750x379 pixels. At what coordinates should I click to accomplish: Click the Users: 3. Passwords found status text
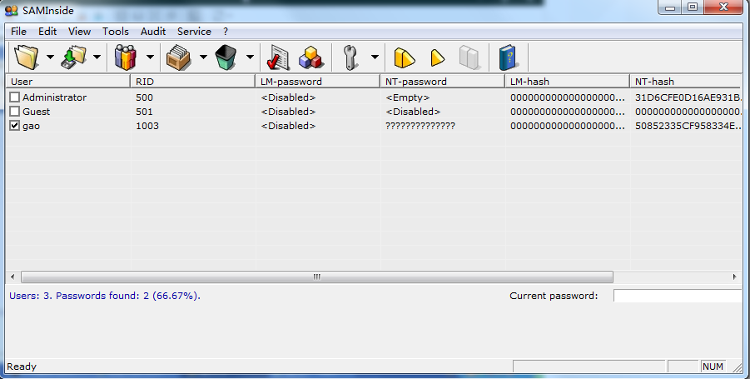coord(105,296)
